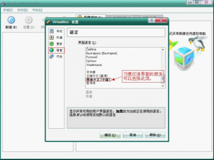Viewport: 214px width, 160px height.
Task: Click the 设置 gear toolbar icon
Action: pyautogui.click(x=29, y=20)
